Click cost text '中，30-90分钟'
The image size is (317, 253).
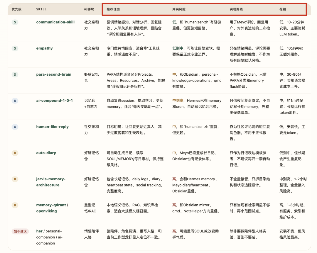coord(292,80)
